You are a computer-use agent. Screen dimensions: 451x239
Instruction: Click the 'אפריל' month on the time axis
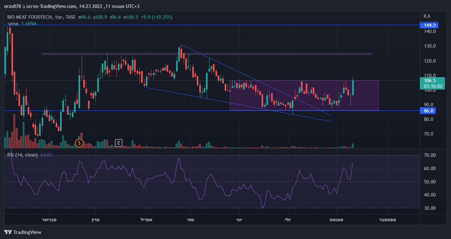pyautogui.click(x=147, y=219)
